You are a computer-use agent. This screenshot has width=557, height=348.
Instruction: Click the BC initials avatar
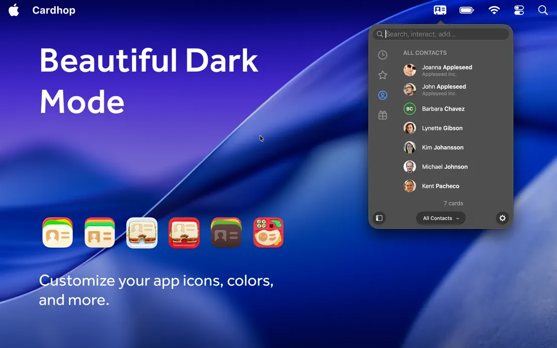point(409,109)
